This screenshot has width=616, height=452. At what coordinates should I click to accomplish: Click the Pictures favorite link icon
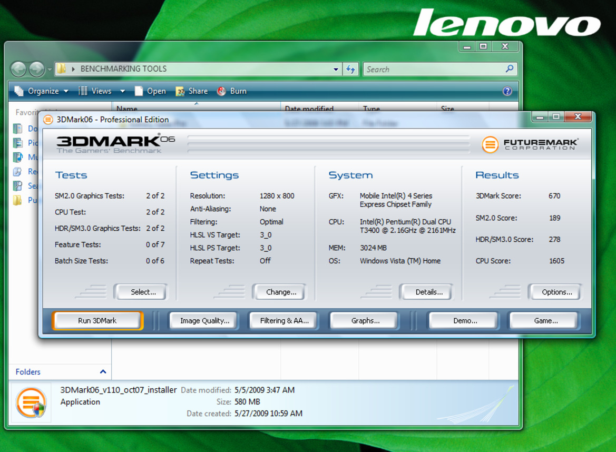point(18,143)
